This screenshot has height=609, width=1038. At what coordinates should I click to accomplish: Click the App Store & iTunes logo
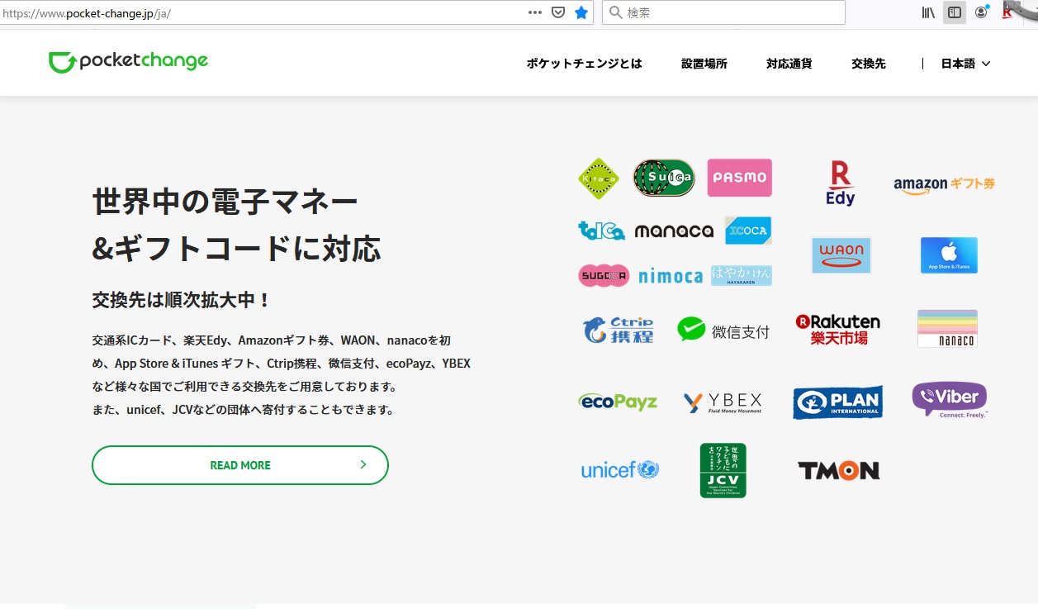(x=949, y=255)
